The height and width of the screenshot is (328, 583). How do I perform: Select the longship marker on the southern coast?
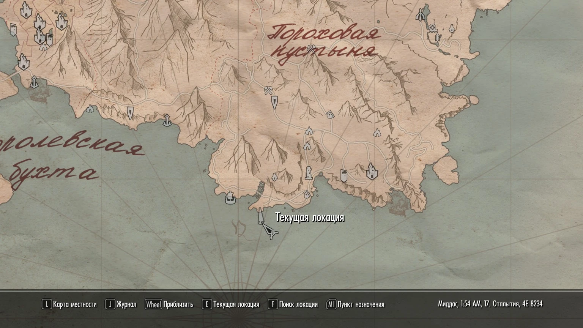point(230,198)
